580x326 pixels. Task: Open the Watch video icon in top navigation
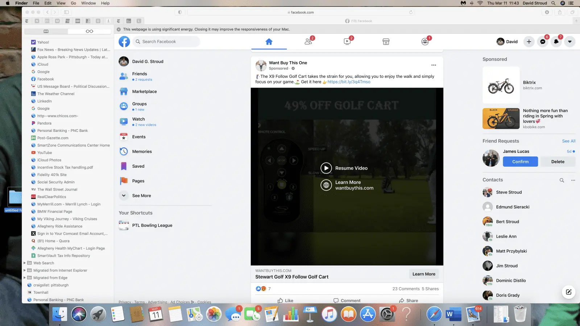(347, 42)
